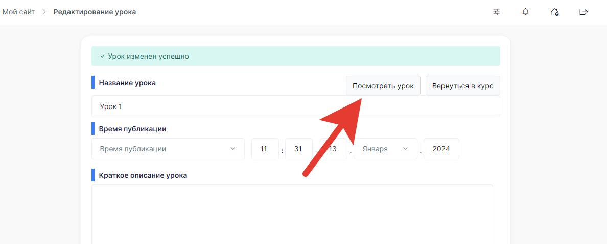Click the Урок изменен успешно notification

(296, 56)
